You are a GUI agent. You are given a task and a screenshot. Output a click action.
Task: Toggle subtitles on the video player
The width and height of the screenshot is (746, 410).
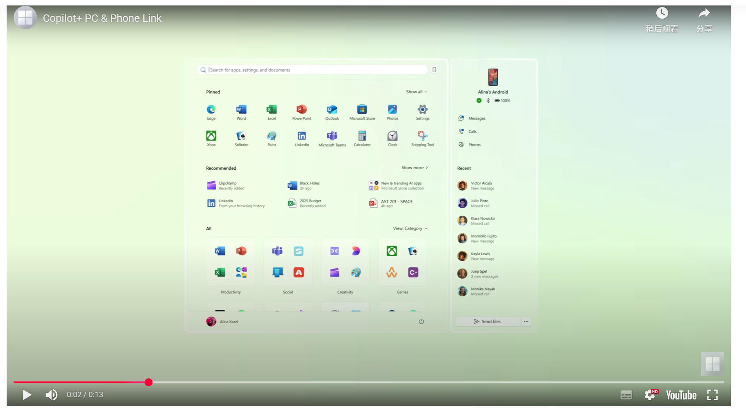pyautogui.click(x=626, y=395)
